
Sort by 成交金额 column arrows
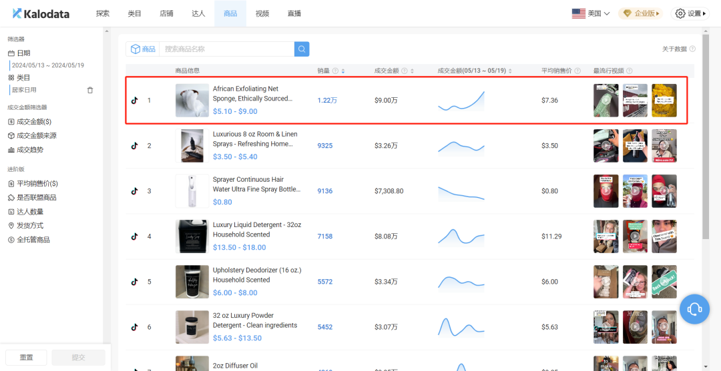point(412,71)
